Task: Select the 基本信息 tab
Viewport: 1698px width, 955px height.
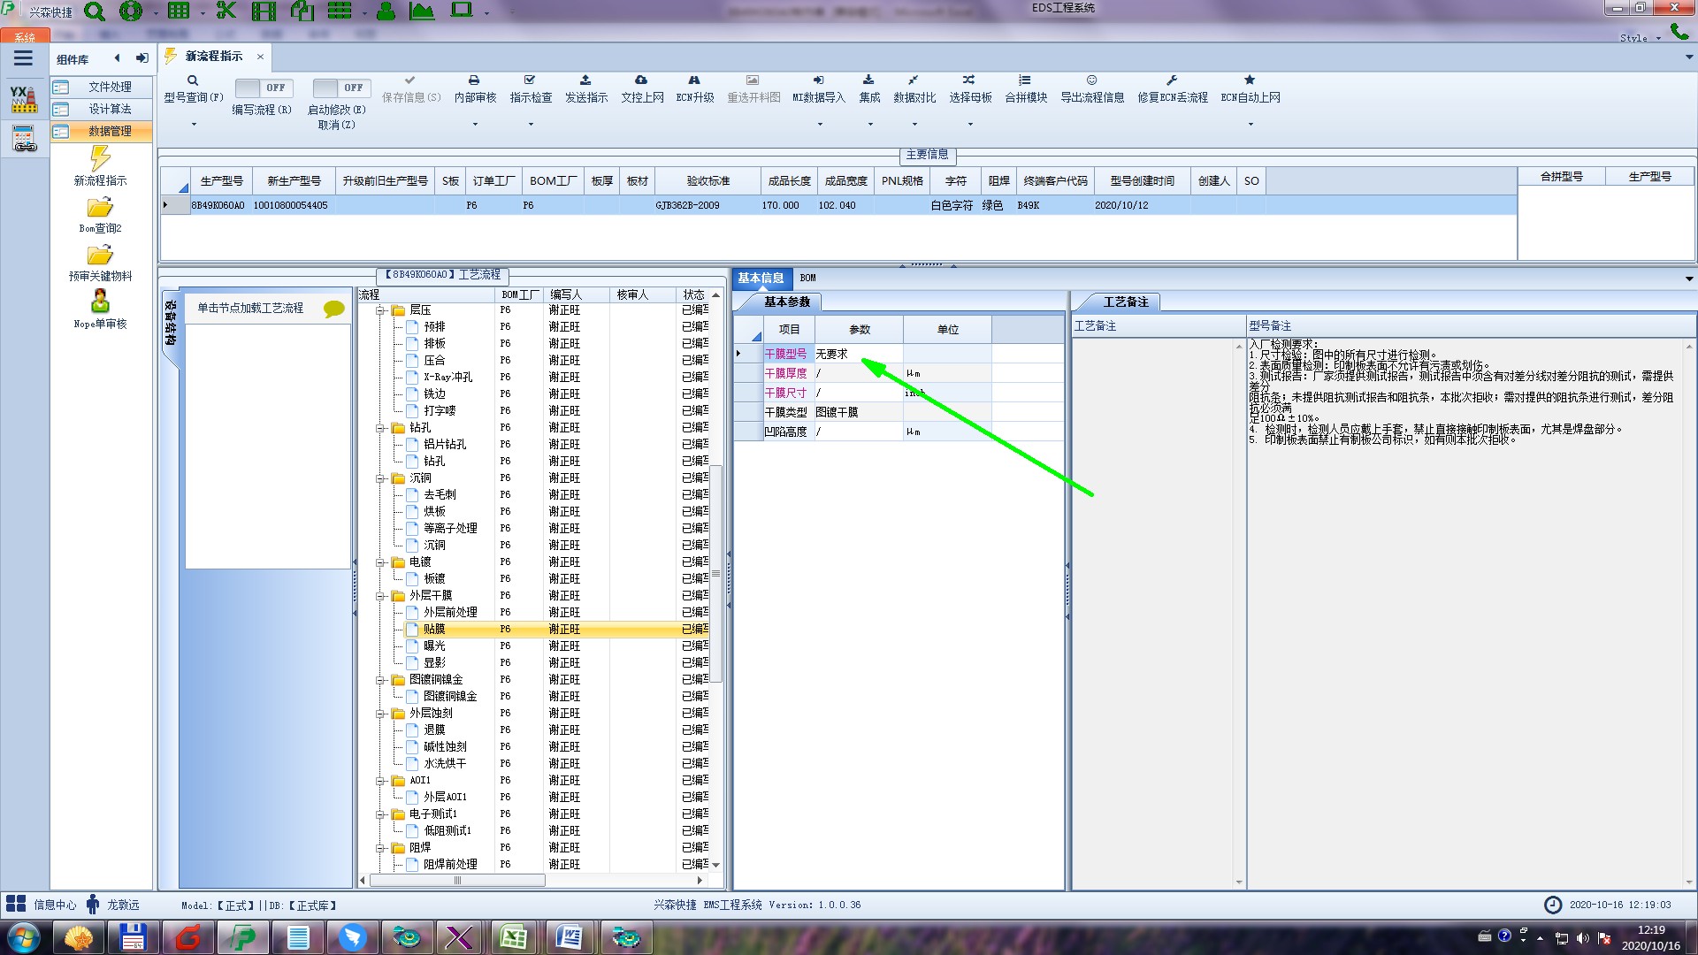Action: point(761,278)
